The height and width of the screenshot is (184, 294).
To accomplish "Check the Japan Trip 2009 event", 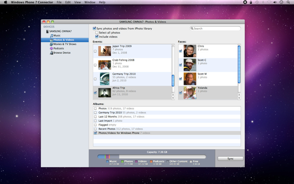I will click(95, 51).
